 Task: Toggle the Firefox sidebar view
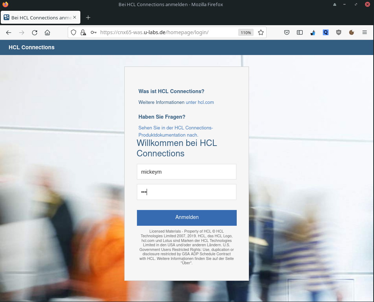tap(300, 32)
